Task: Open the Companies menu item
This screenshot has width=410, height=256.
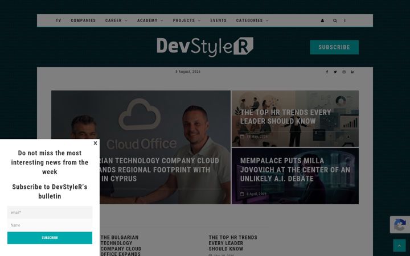Action: (x=83, y=20)
